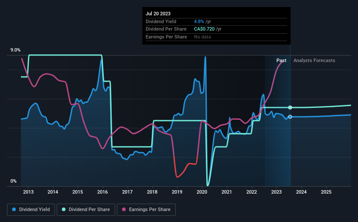Screen dimensions: 358x222
Task: Click the 2014 year label on axis
Action: pos(53,192)
